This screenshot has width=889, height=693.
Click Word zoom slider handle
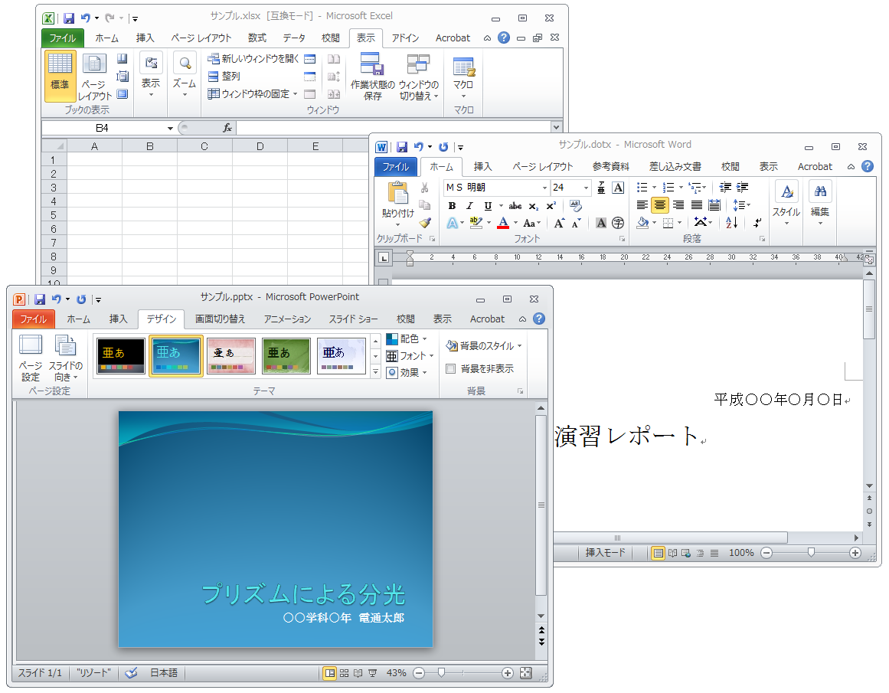point(811,552)
